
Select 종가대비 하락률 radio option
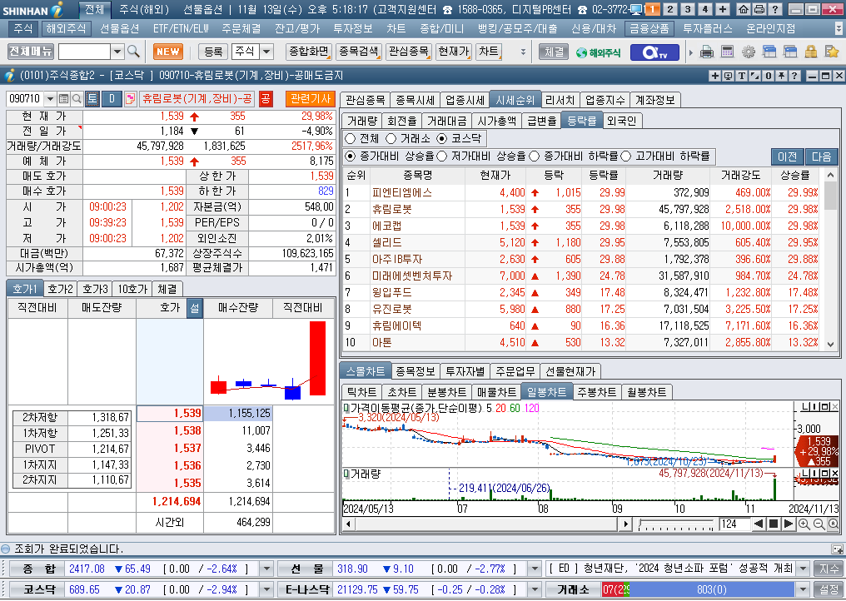click(534, 156)
